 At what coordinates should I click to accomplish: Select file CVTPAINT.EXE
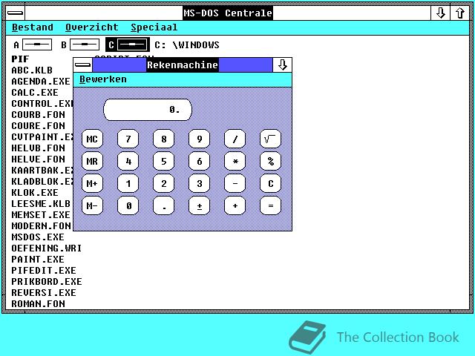42,136
